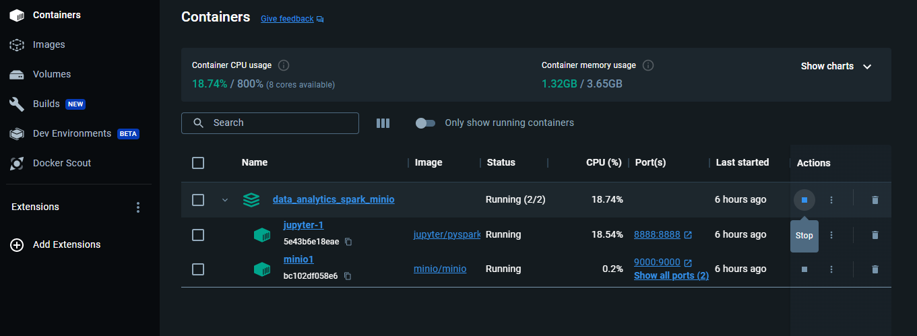Open the Volumes section

51,74
